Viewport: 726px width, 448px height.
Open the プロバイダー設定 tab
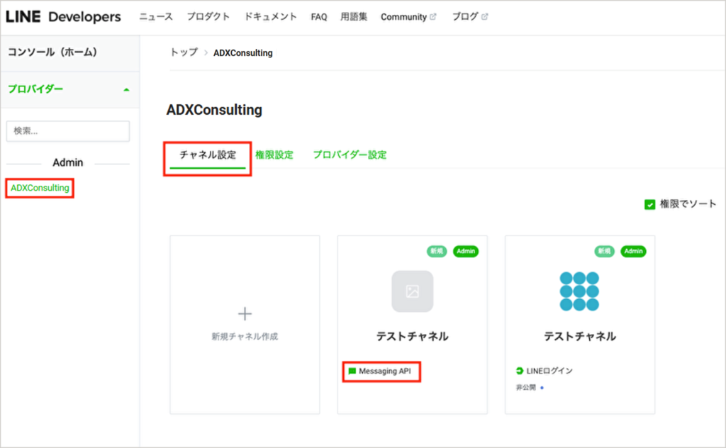click(350, 155)
